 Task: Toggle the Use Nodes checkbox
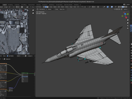tap(7, 56)
